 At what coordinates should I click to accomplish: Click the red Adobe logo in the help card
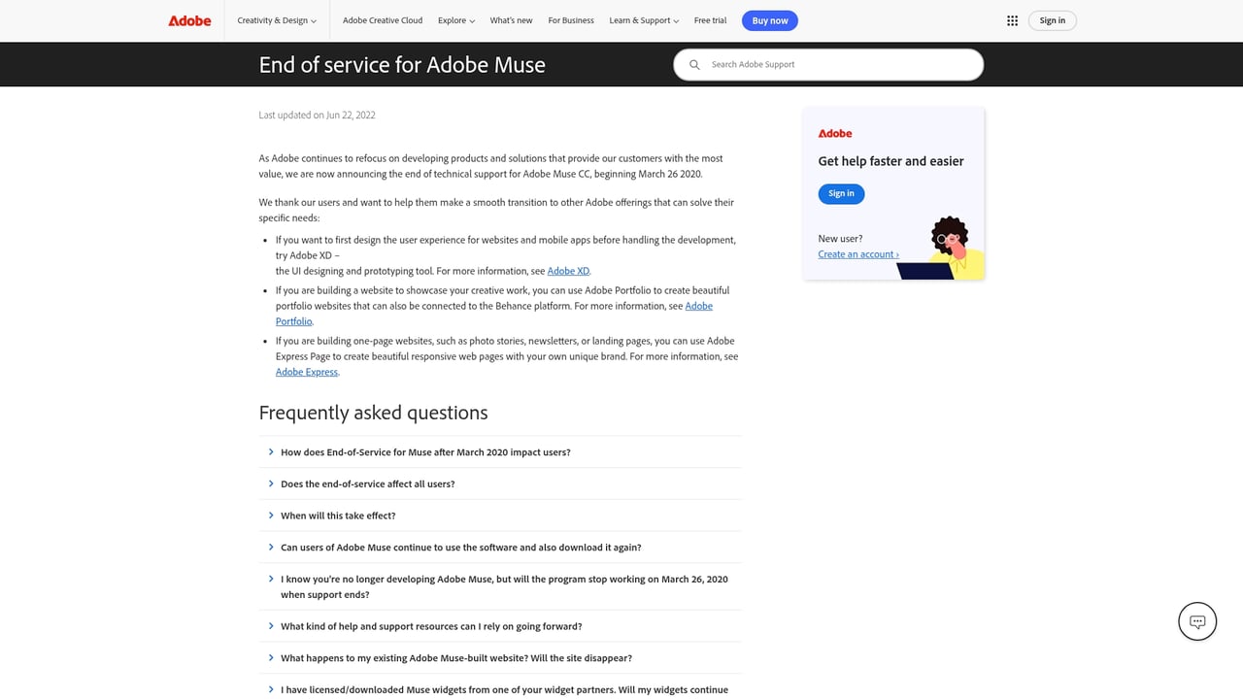click(834, 133)
